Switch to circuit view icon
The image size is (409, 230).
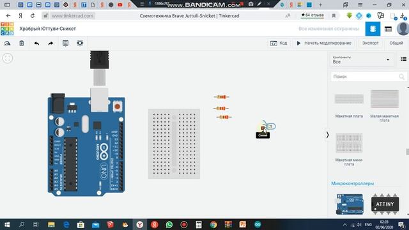point(373,29)
